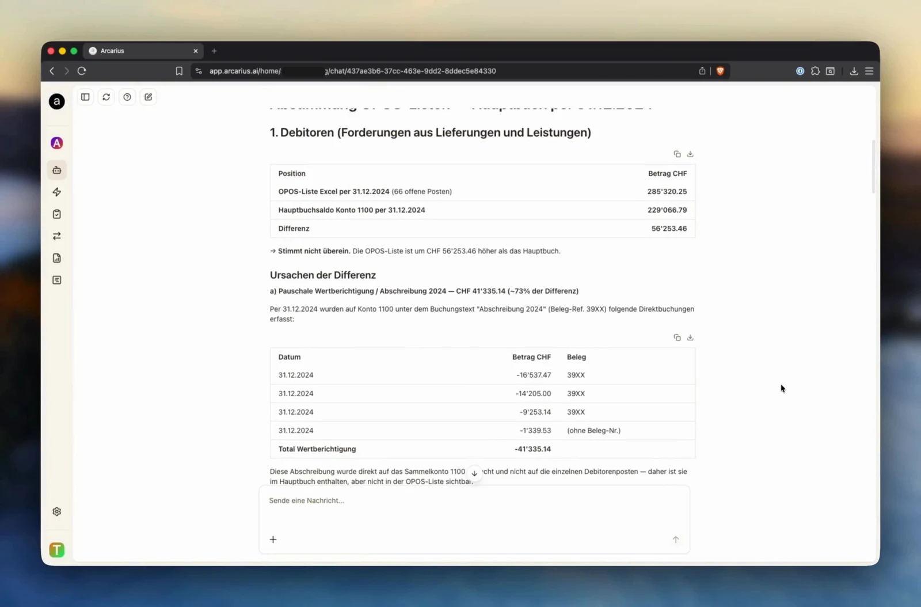Screen dimensions: 921x607
Task: Open the clipboard tasks icon in sidebar
Action: click(x=57, y=214)
